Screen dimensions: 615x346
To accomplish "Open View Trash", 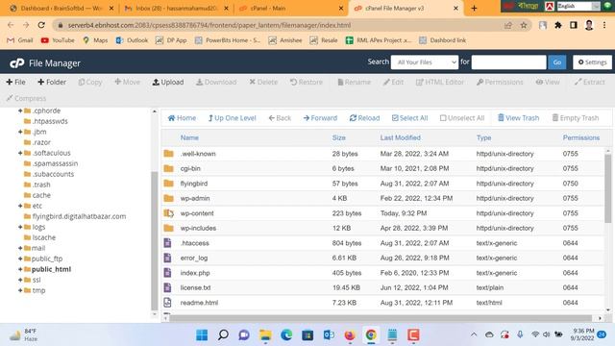I will pyautogui.click(x=518, y=118).
